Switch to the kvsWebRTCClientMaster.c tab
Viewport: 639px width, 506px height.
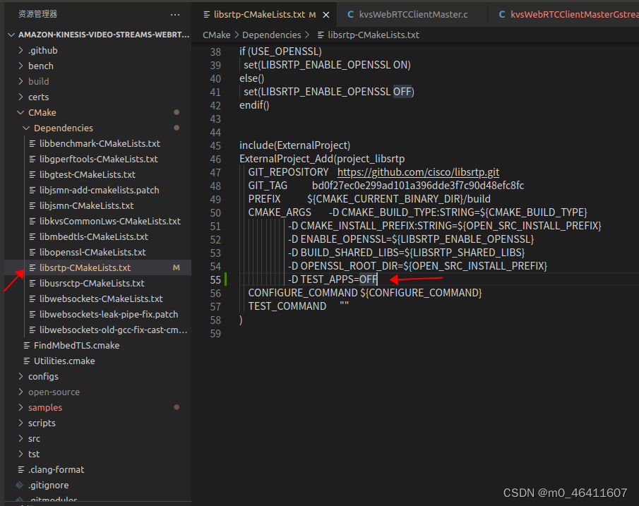pyautogui.click(x=412, y=15)
